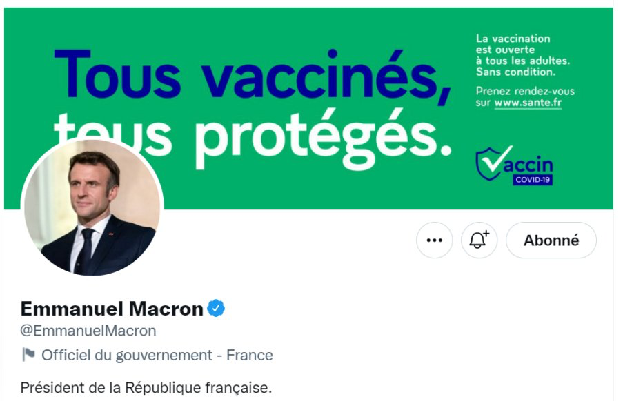Click the COVID-19 blue badge label
The height and width of the screenshot is (401, 643).
pyautogui.click(x=533, y=181)
